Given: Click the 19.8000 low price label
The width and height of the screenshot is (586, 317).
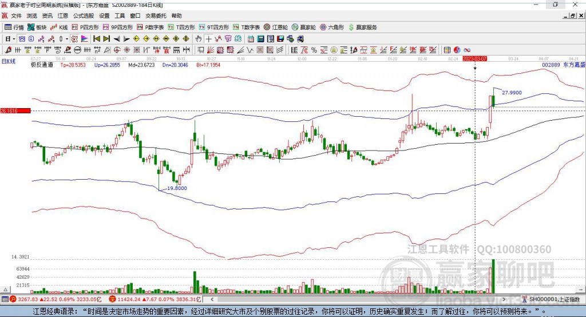Looking at the screenshot, I should point(177,188).
